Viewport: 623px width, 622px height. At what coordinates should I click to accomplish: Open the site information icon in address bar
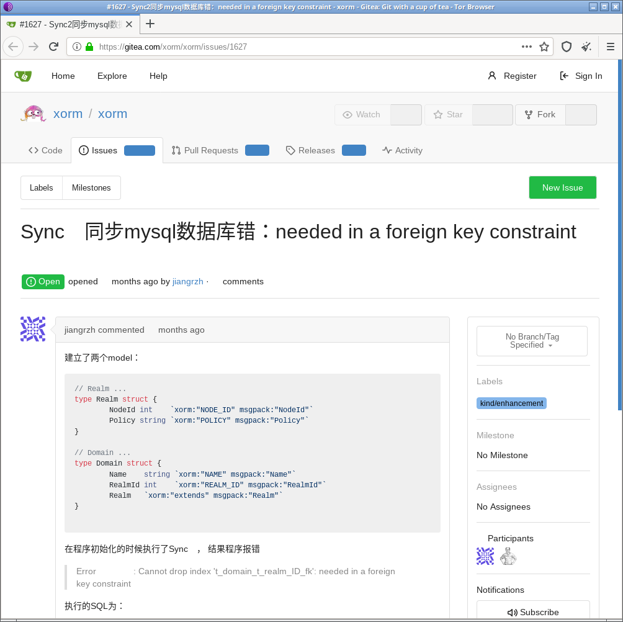coord(77,47)
